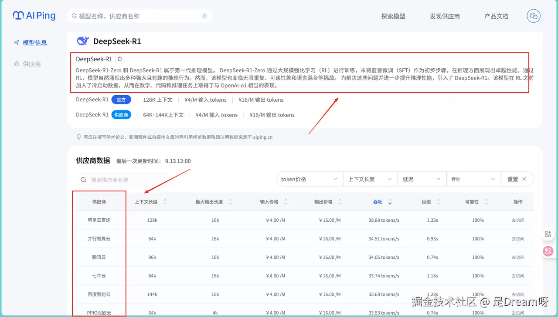The height and width of the screenshot is (317, 558).
Task: Click the 腾讯云 supplier name
Action: coord(99,257)
